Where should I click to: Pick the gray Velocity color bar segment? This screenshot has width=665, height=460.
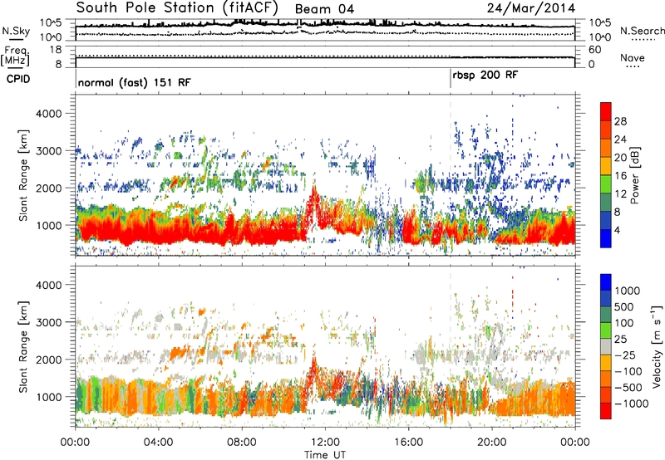click(606, 346)
